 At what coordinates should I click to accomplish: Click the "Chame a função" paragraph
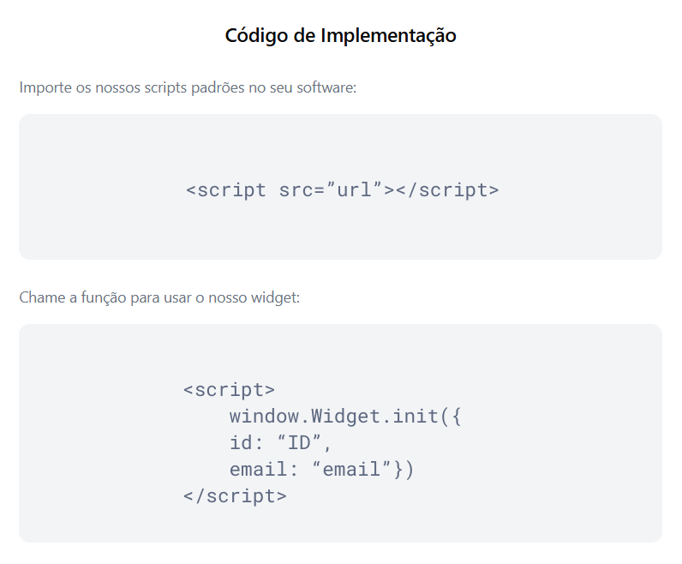click(159, 297)
